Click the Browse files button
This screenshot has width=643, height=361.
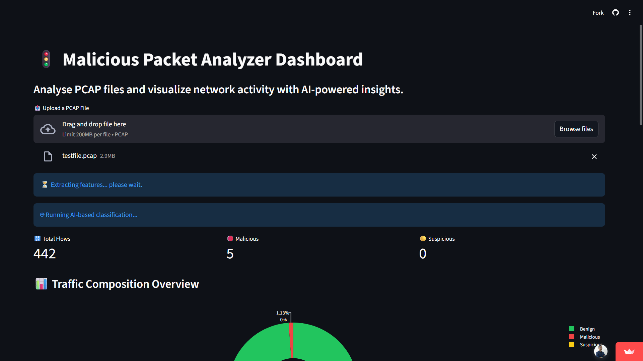pyautogui.click(x=576, y=129)
